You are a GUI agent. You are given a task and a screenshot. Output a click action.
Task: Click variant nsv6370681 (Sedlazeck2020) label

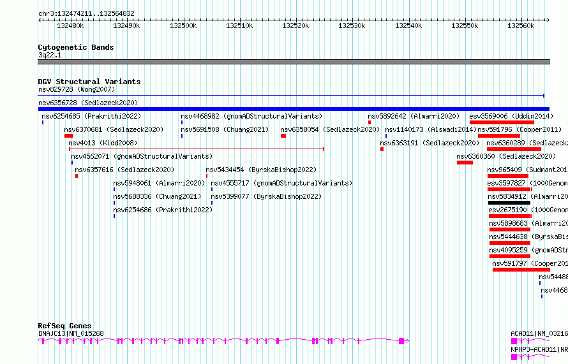pyautogui.click(x=114, y=129)
